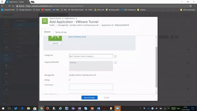Click ENG language indicator in tray
The width and height of the screenshot is (197, 111).
click(179, 108)
